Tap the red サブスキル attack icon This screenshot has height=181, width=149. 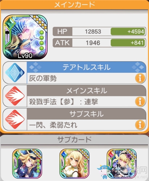[x=15, y=119]
